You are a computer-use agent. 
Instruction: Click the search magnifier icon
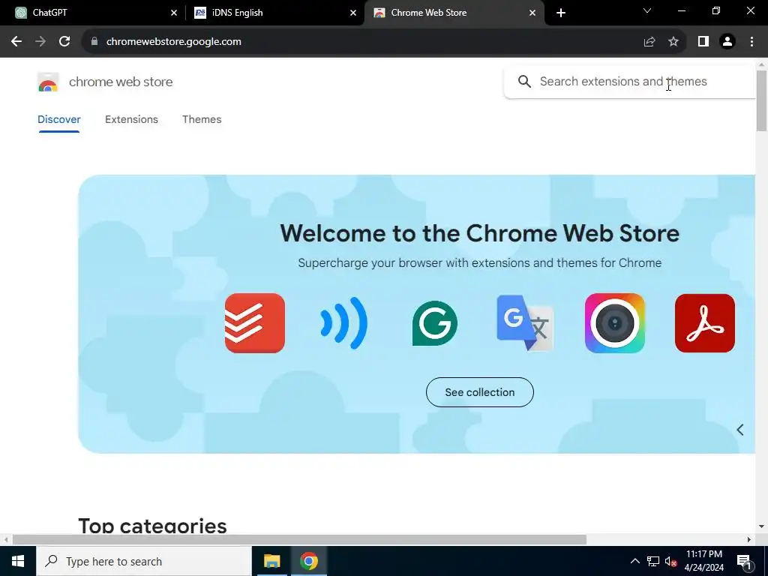[524, 81]
